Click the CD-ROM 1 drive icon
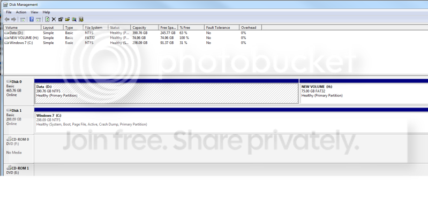 click(x=9, y=168)
